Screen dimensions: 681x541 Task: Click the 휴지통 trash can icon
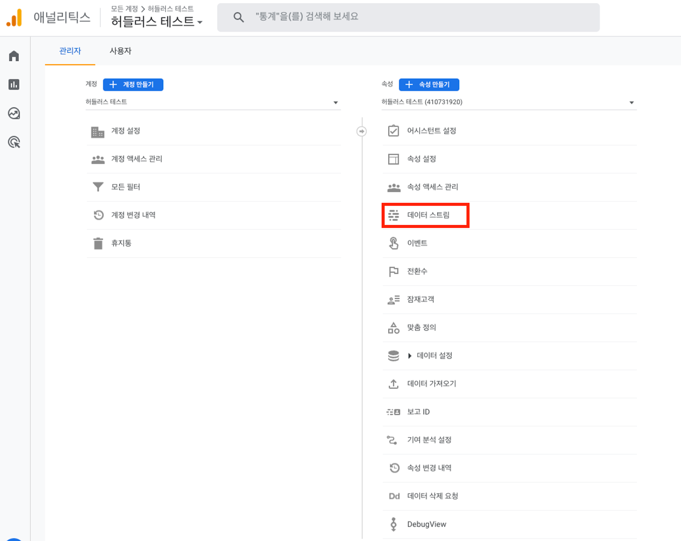[x=98, y=243]
